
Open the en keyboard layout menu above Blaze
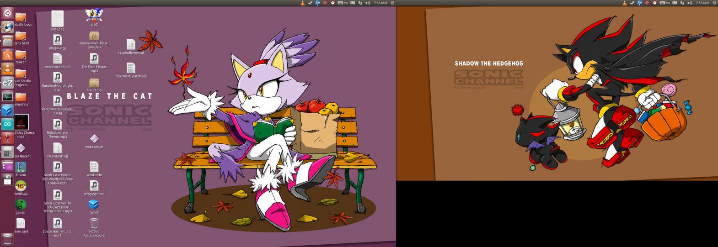click(x=343, y=3)
